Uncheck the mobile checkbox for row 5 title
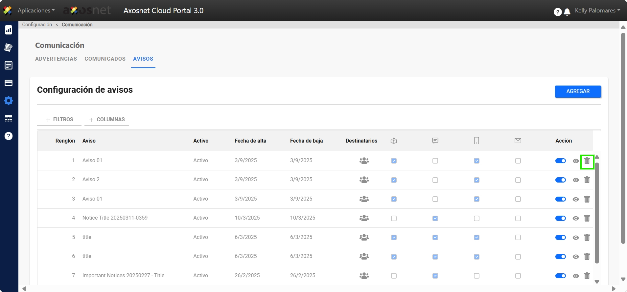This screenshot has width=627, height=292. tap(476, 238)
